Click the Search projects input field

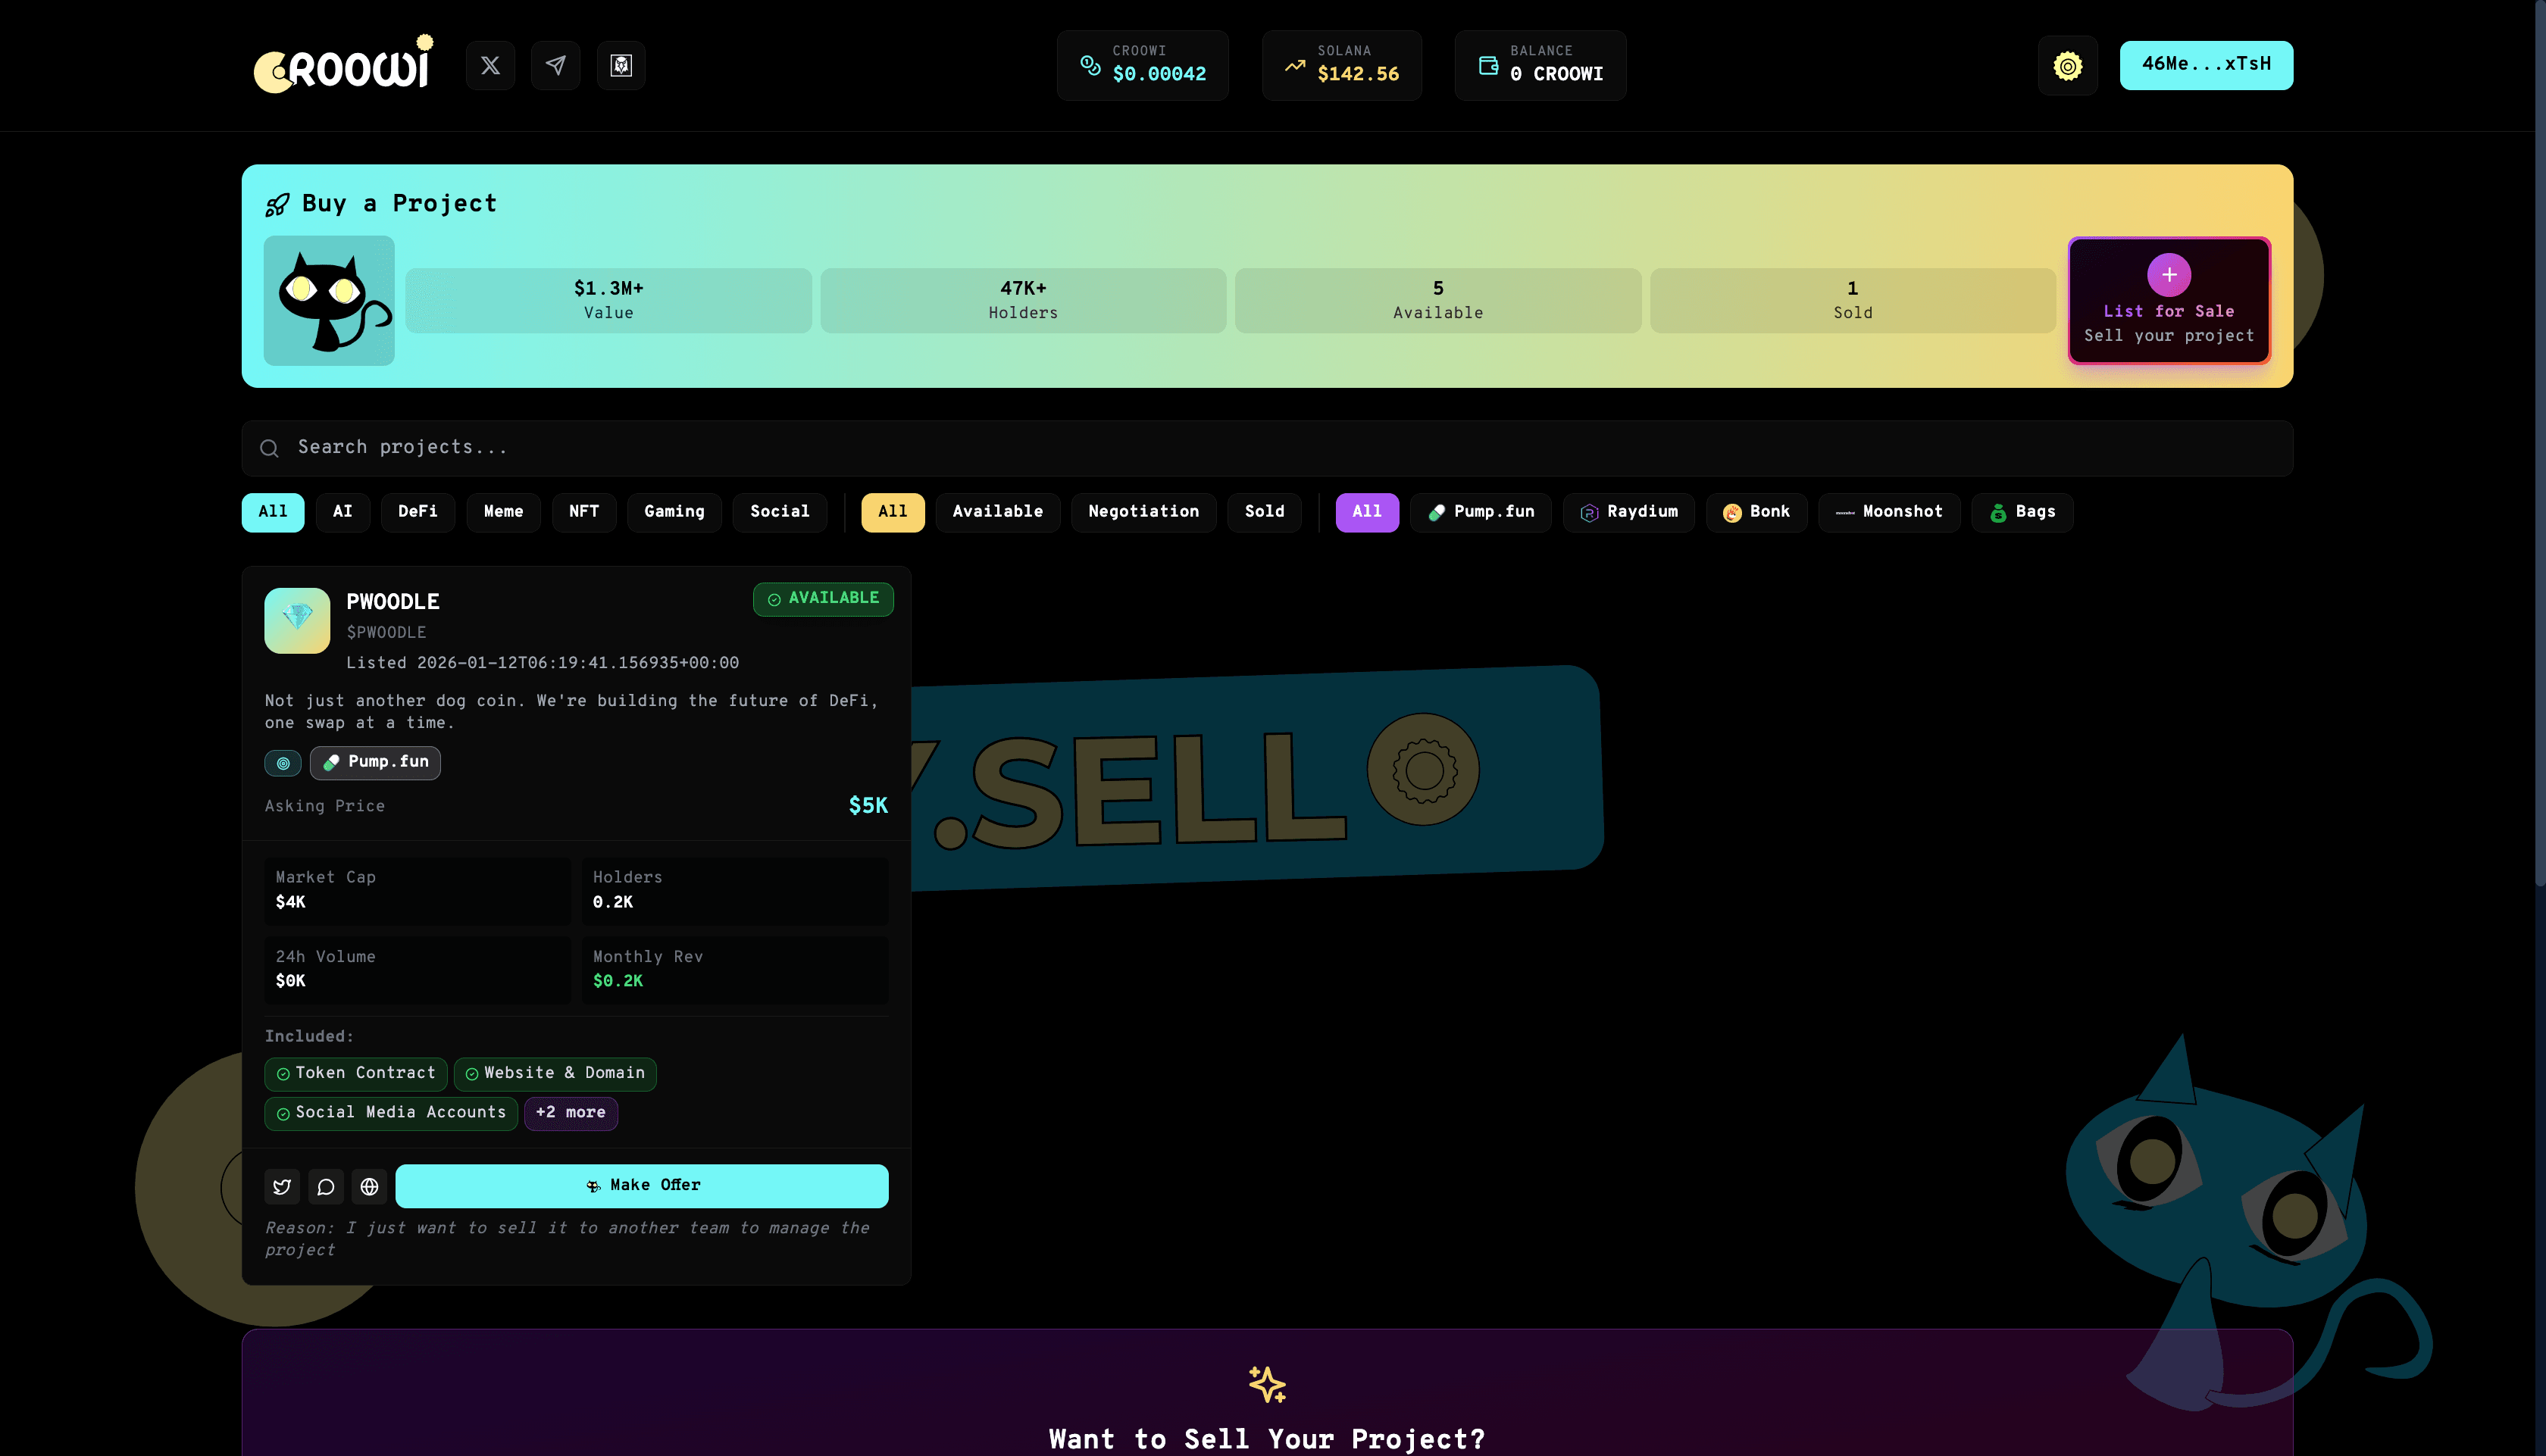point(1265,447)
